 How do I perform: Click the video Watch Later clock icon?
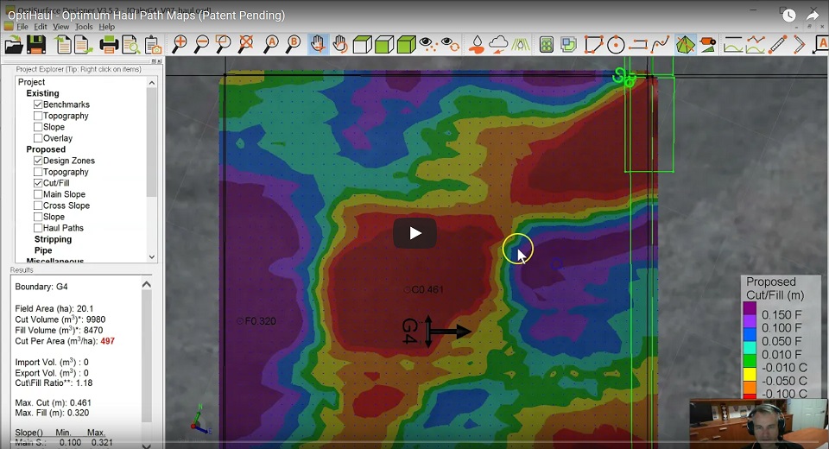pos(788,16)
